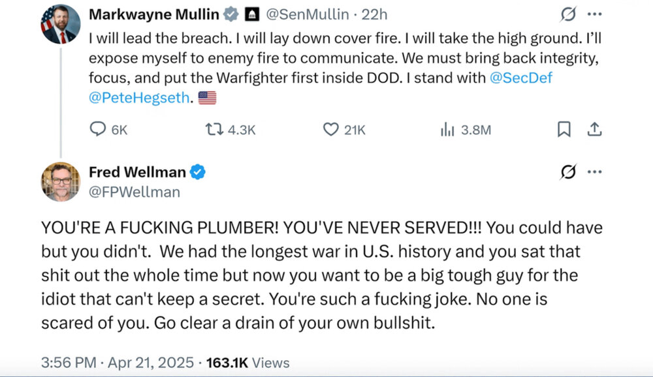Viewport: 653px width, 377px height.
Task: Retweet Markwayne Mullin's post
Action: 214,130
